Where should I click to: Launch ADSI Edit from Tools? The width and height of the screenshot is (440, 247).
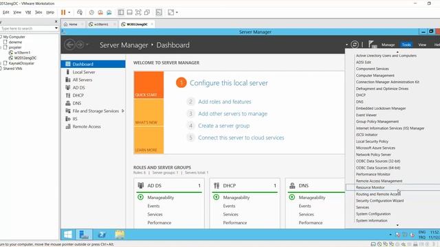click(x=364, y=62)
